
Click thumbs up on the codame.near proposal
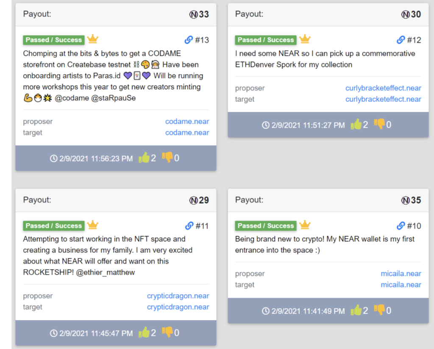click(x=144, y=158)
